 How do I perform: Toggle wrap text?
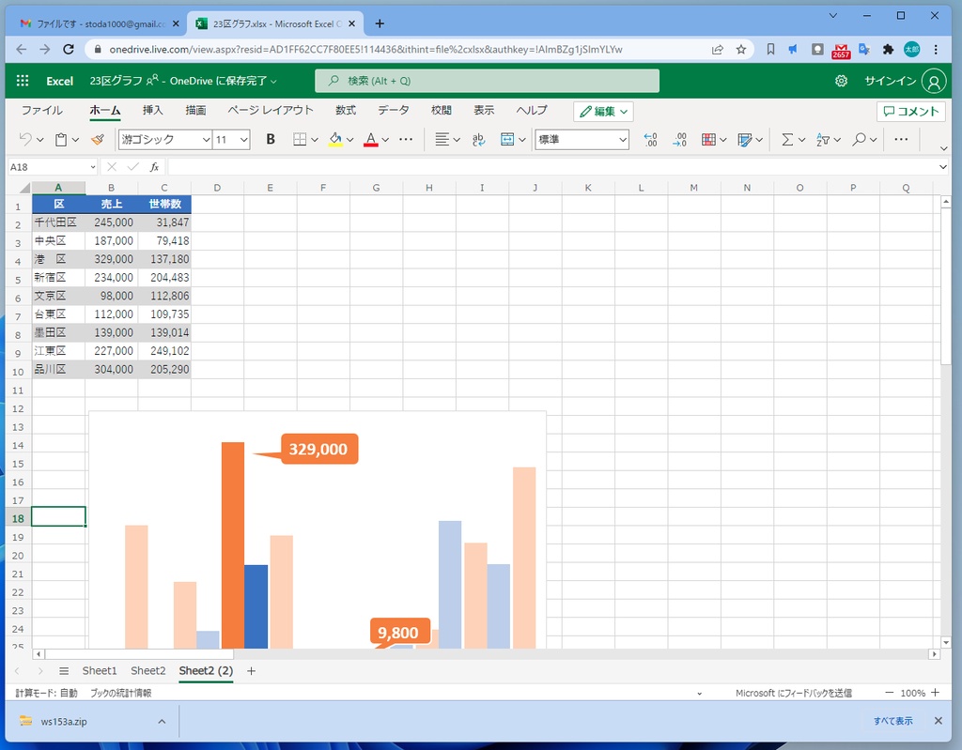478,139
